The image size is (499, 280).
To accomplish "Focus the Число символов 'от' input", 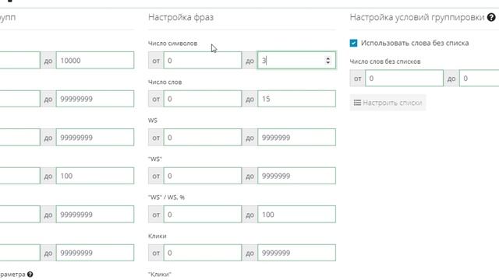I will 203,61.
